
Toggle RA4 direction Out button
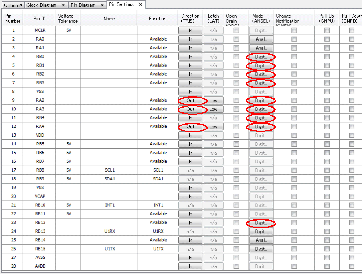(190, 127)
